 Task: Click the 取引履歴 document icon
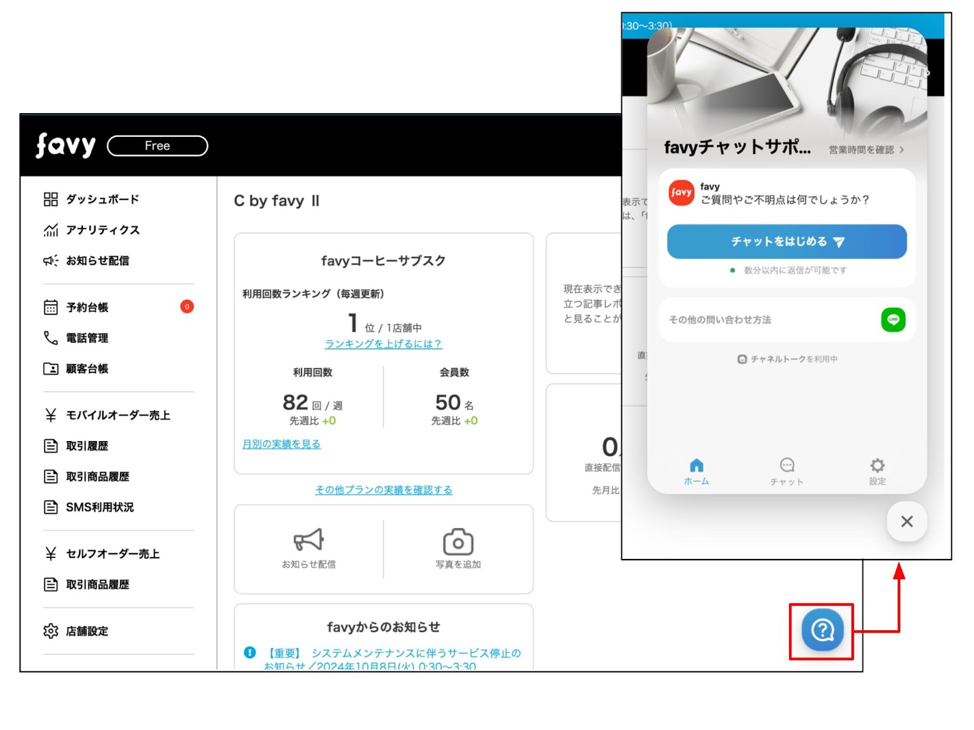point(51,446)
